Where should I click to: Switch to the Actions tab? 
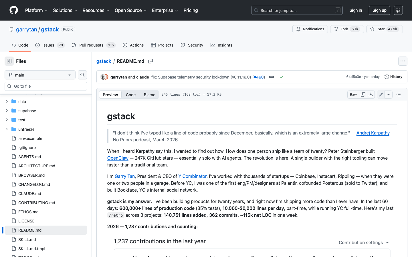click(133, 45)
